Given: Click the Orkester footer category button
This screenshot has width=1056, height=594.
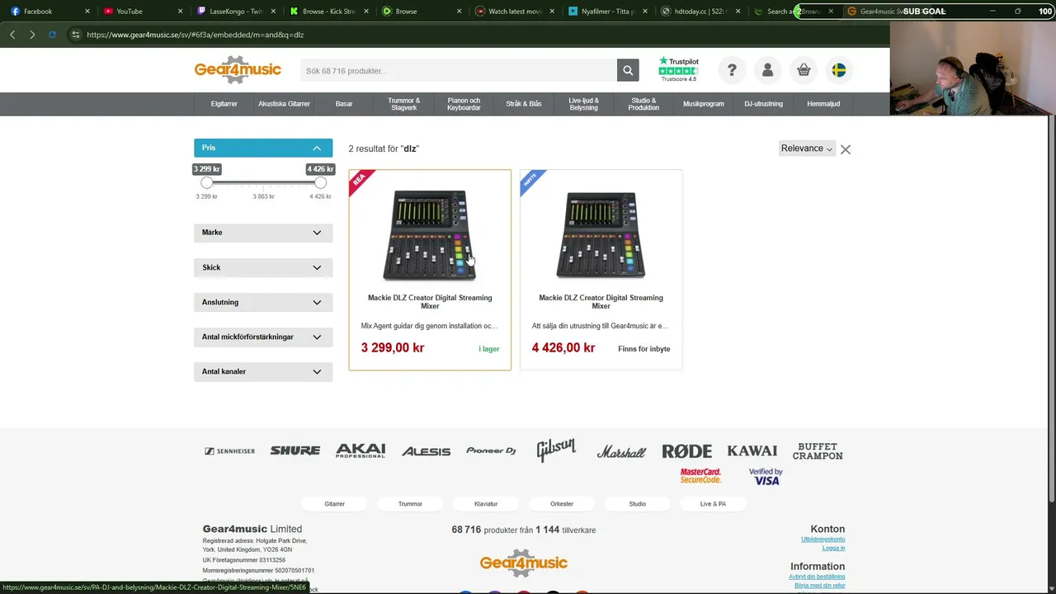Looking at the screenshot, I should 562,504.
